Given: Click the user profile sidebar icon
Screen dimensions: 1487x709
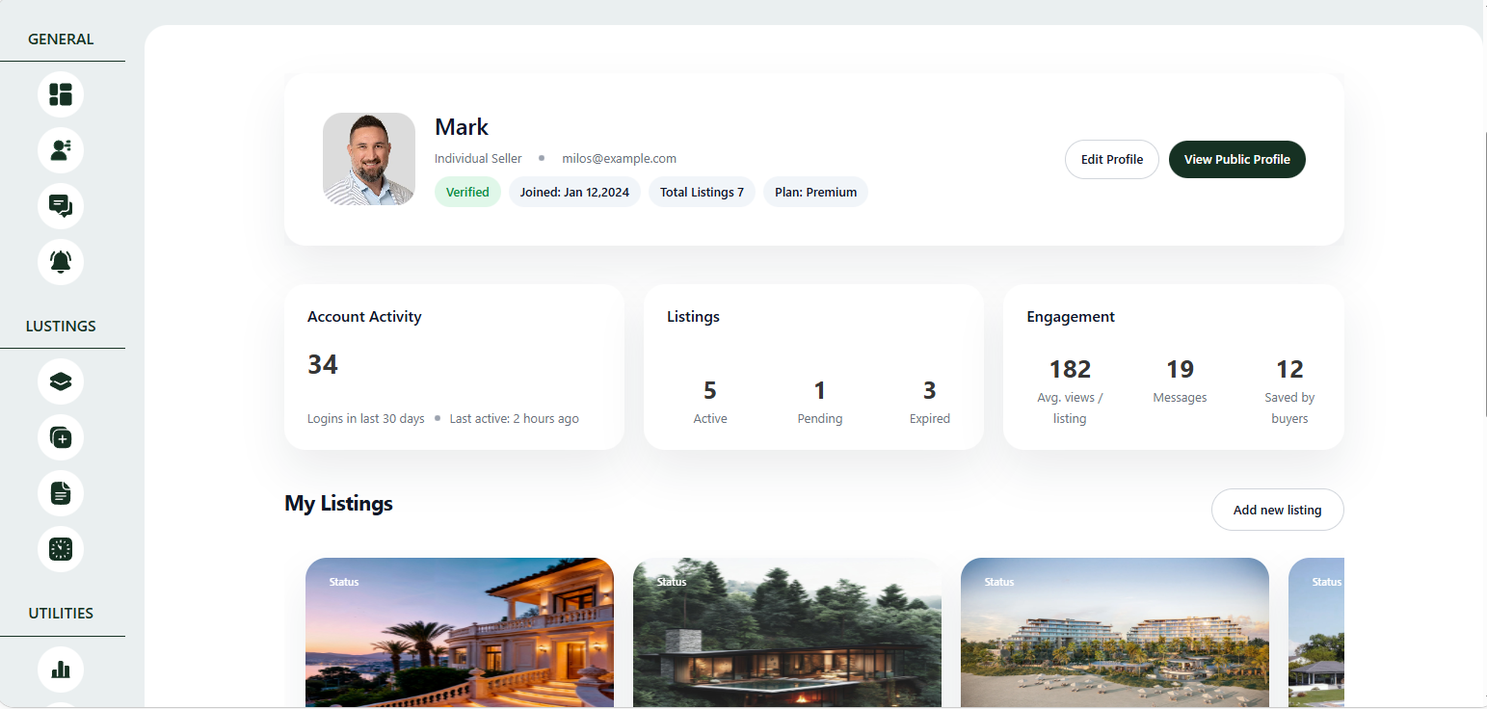Looking at the screenshot, I should point(61,150).
